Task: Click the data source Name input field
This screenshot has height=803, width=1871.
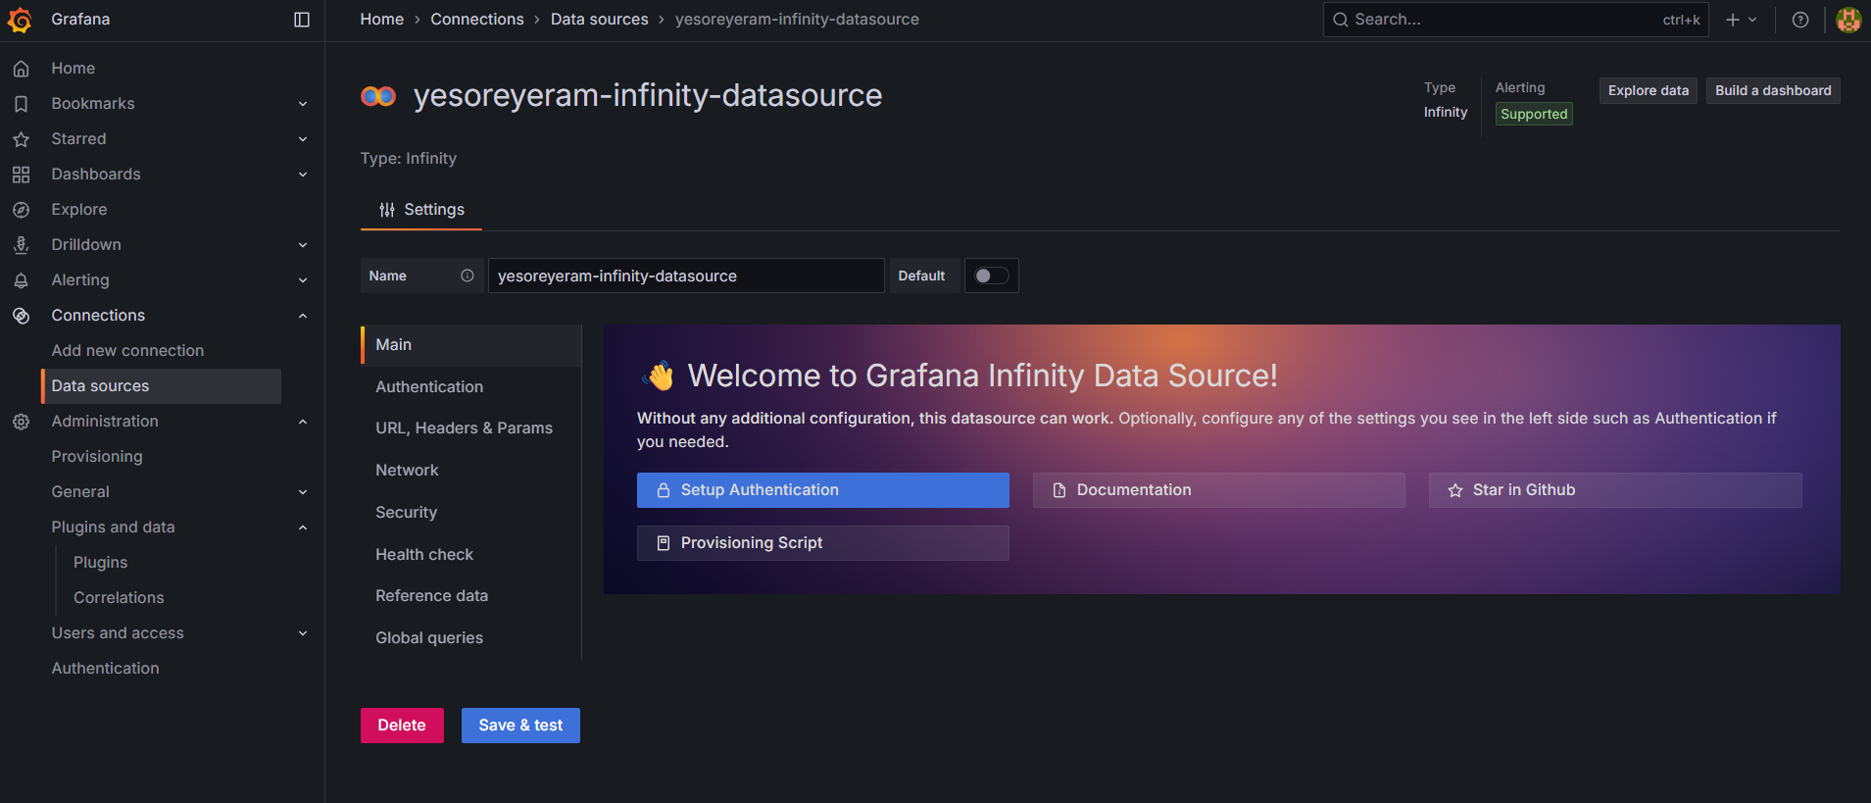Action: pos(685,276)
